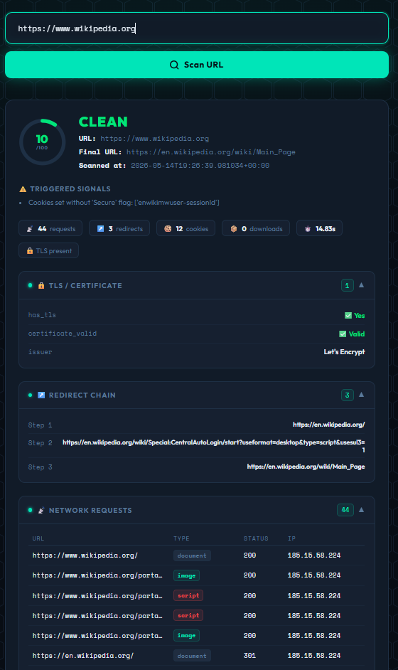Collapse the Redirect Chain section
The image size is (398, 670).
361,395
